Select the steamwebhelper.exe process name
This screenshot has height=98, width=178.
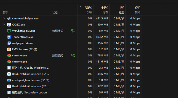25,19
